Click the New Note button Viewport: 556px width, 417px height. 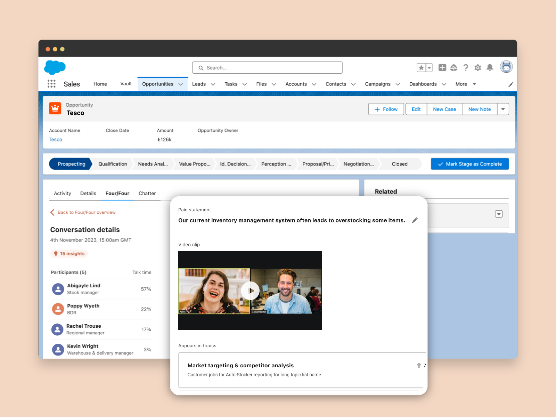[480, 109]
